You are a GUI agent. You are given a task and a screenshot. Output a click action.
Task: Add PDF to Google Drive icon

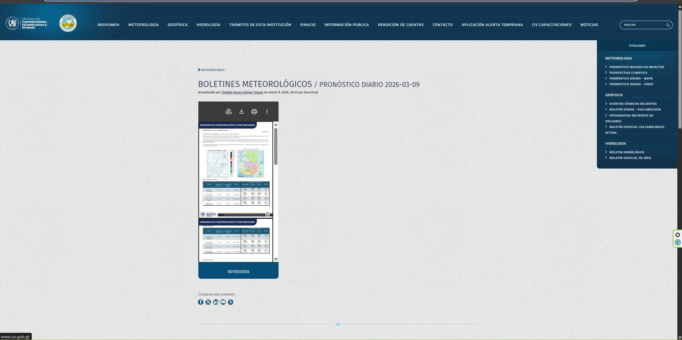[229, 112]
